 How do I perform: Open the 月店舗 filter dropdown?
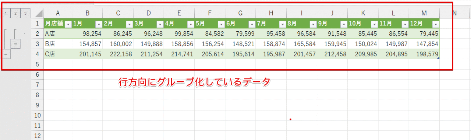point(68,24)
